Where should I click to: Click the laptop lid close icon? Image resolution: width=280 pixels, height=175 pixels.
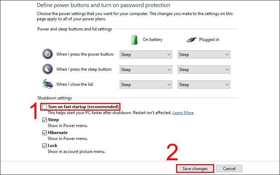click(x=47, y=84)
